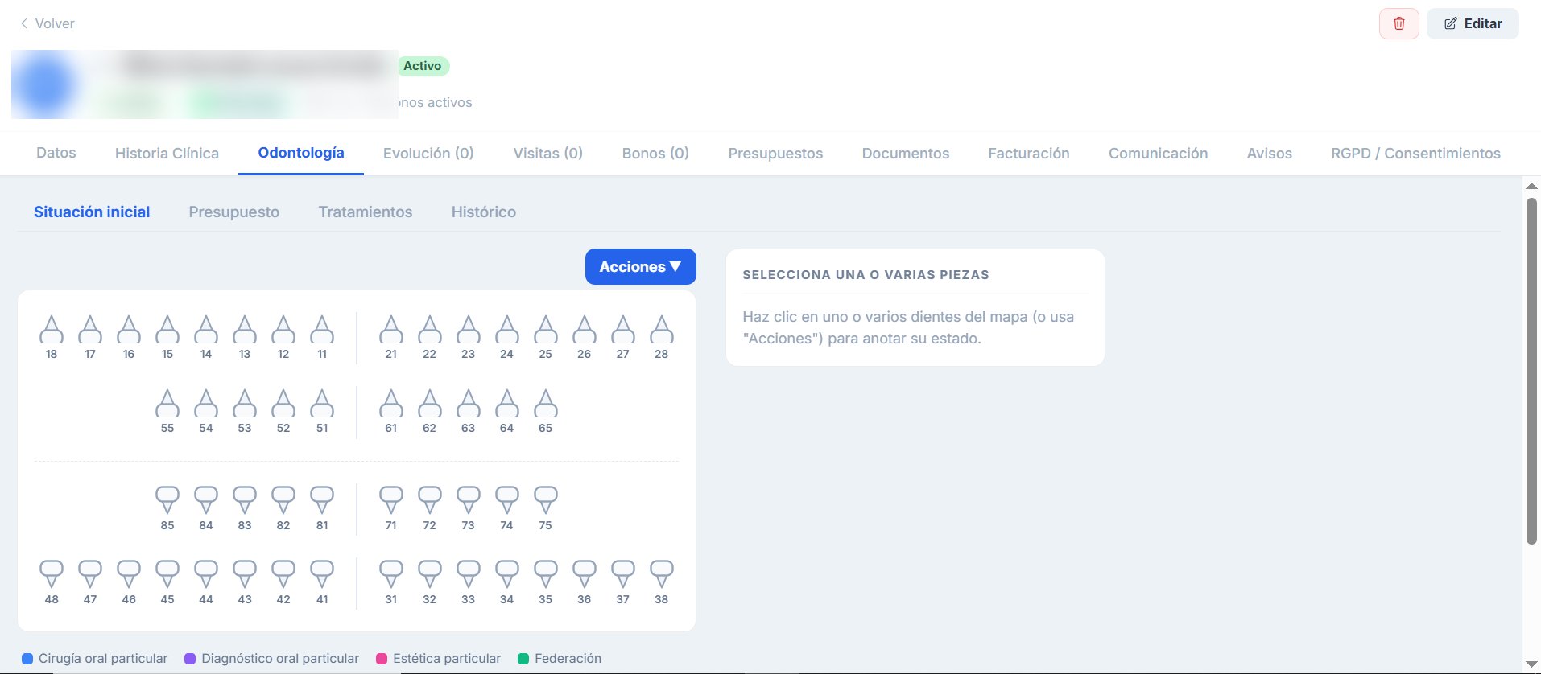The height and width of the screenshot is (674, 1541).
Task: Open the Histórico sub-tab
Action: pyautogui.click(x=484, y=212)
